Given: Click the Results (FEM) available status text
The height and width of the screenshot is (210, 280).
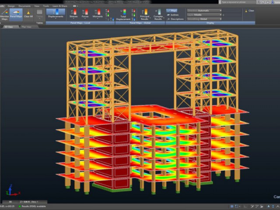Looking at the screenshot, I should (x=34, y=206).
